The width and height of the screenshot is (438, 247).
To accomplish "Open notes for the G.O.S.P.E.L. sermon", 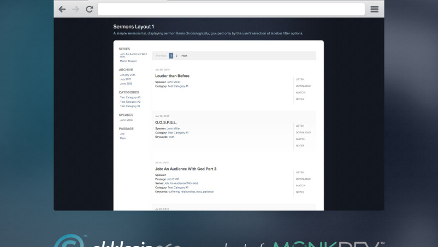I will tap(300, 145).
